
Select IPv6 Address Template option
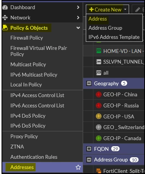coord(114,37)
